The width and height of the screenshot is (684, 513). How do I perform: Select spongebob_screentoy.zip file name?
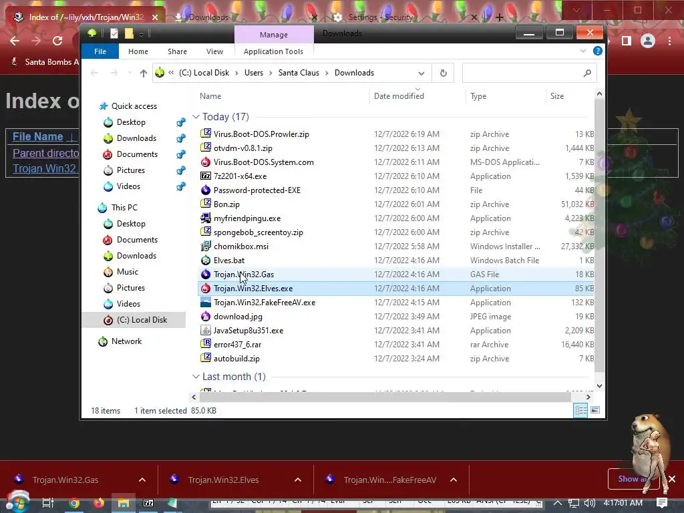click(259, 232)
